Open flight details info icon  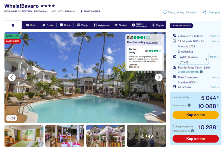[201, 72]
